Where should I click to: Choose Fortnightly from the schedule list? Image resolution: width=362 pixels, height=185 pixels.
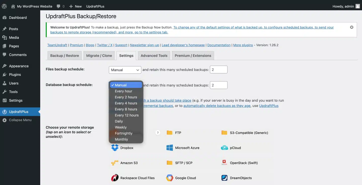[x=126, y=133]
